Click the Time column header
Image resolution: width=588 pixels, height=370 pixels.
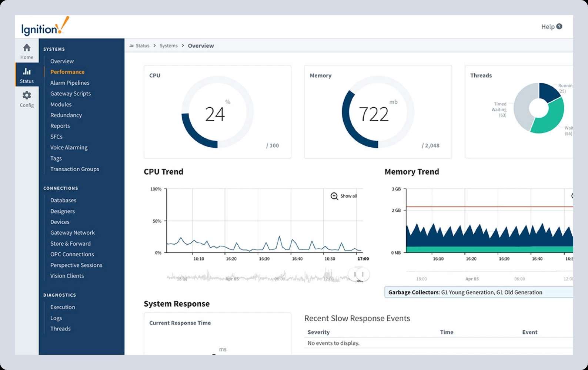[447, 332]
